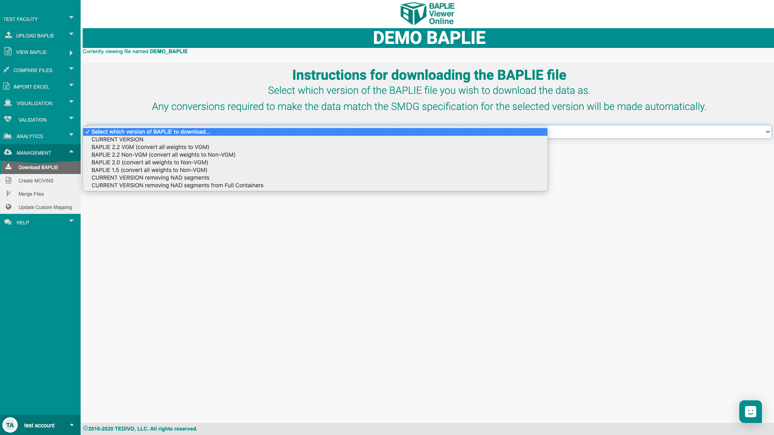Collapse the MANAGEMENT section arrow
The width and height of the screenshot is (774, 435).
tap(71, 151)
